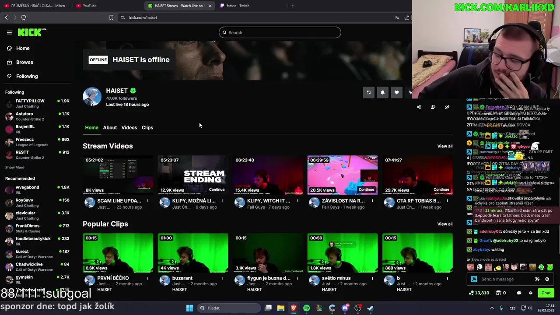Click the 7TV icon in chat input

pos(537,279)
